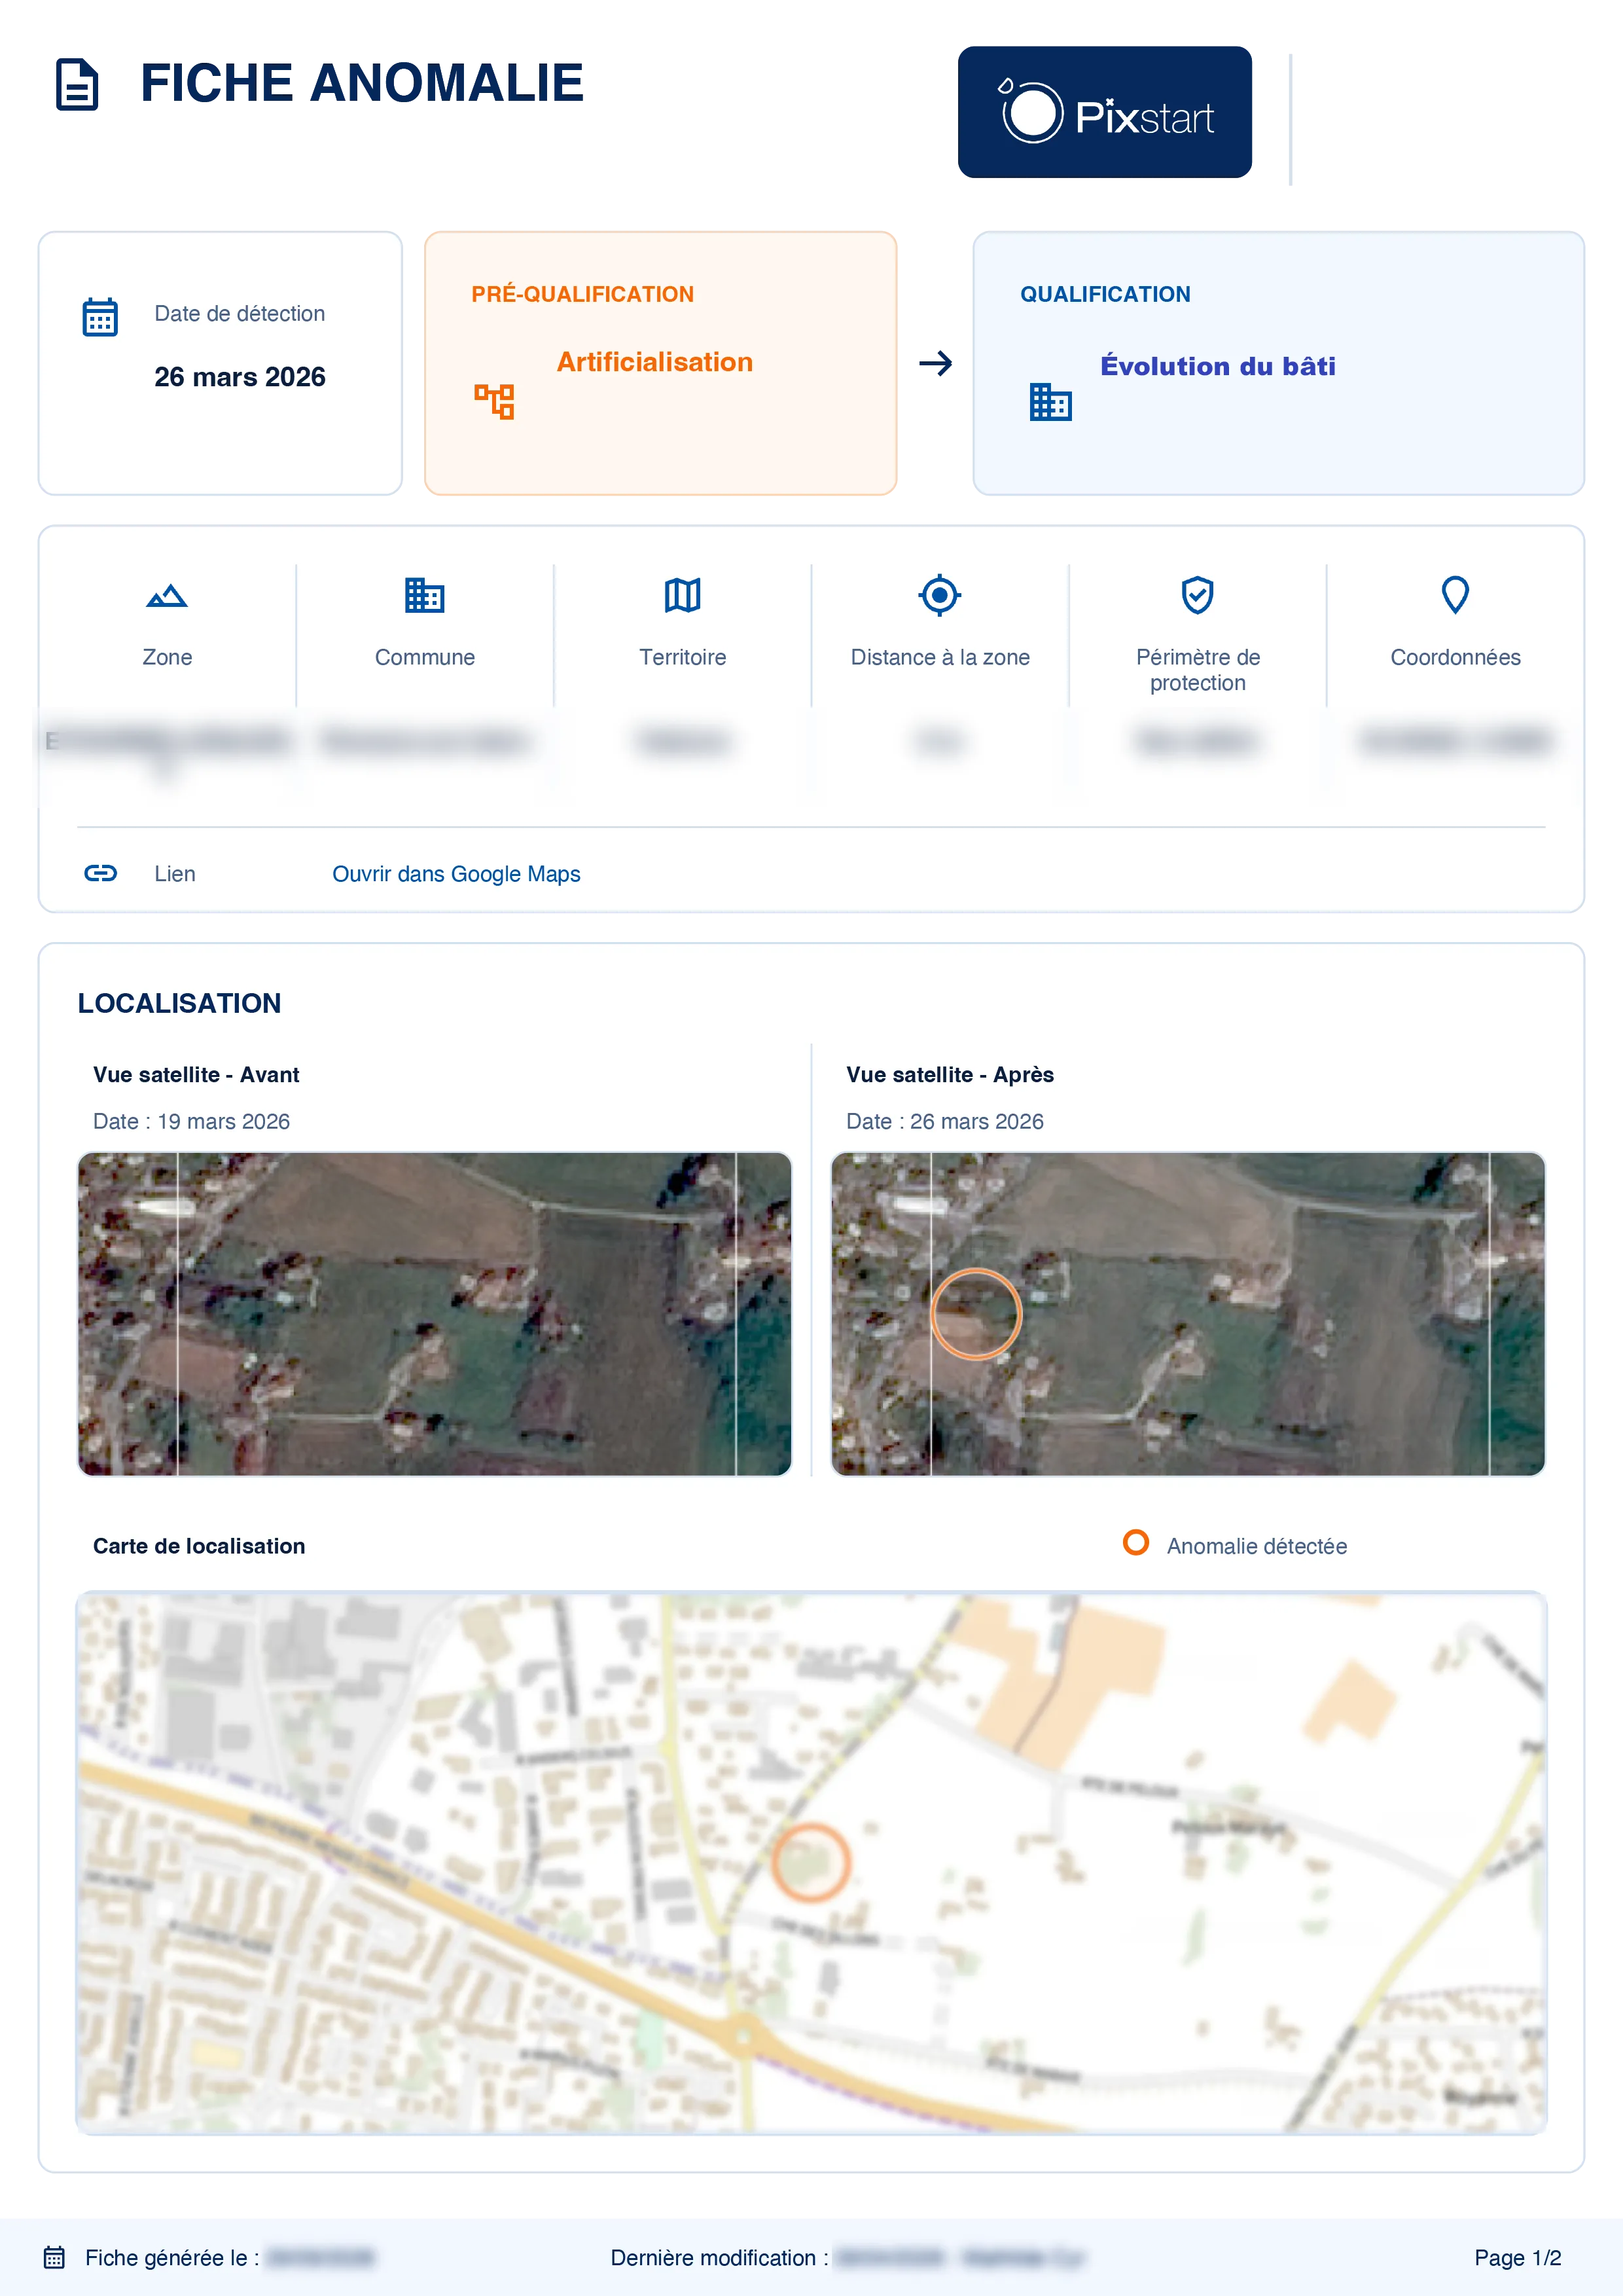Click the arrow between pré-qualification and qualification
The width and height of the screenshot is (1623, 2296).
pyautogui.click(x=935, y=363)
